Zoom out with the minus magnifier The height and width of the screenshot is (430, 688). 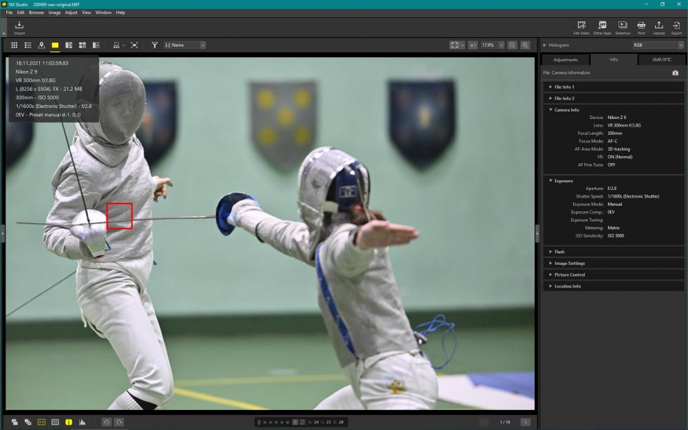tap(512, 45)
